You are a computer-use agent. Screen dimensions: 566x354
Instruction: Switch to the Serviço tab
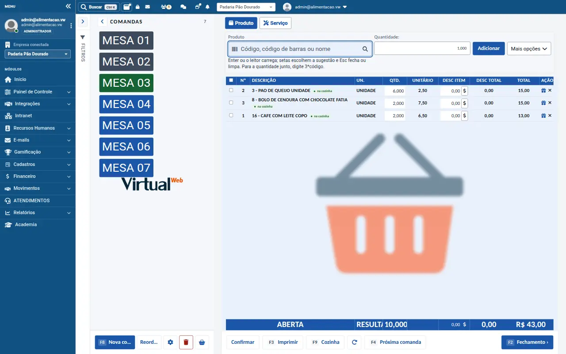pyautogui.click(x=275, y=23)
